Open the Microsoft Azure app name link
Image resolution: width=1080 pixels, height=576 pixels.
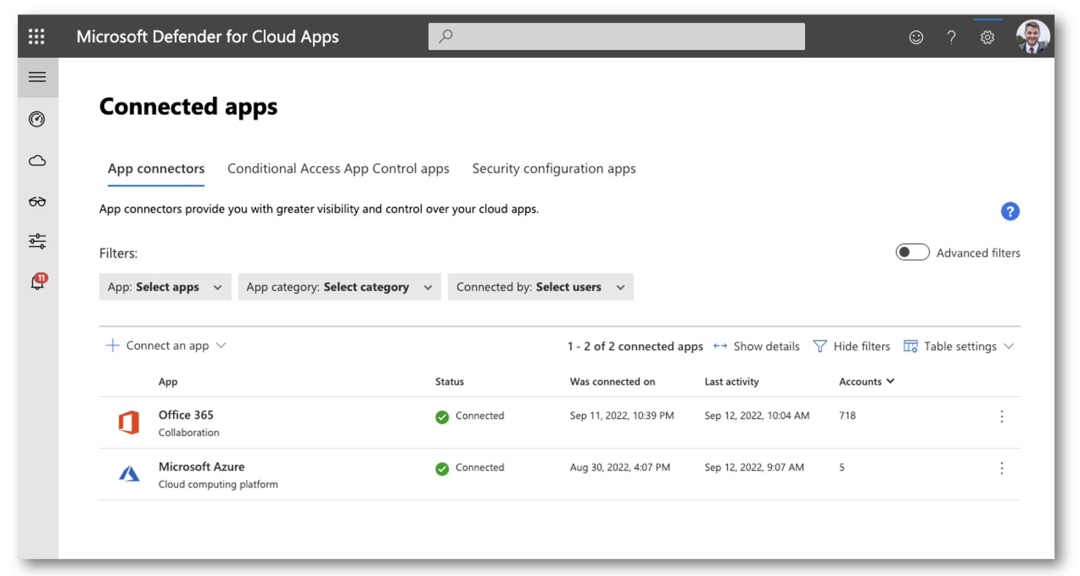tap(201, 467)
